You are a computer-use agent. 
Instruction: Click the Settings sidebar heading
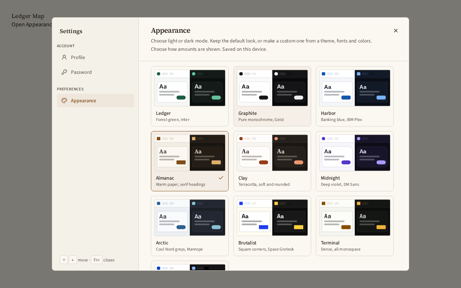tap(71, 31)
